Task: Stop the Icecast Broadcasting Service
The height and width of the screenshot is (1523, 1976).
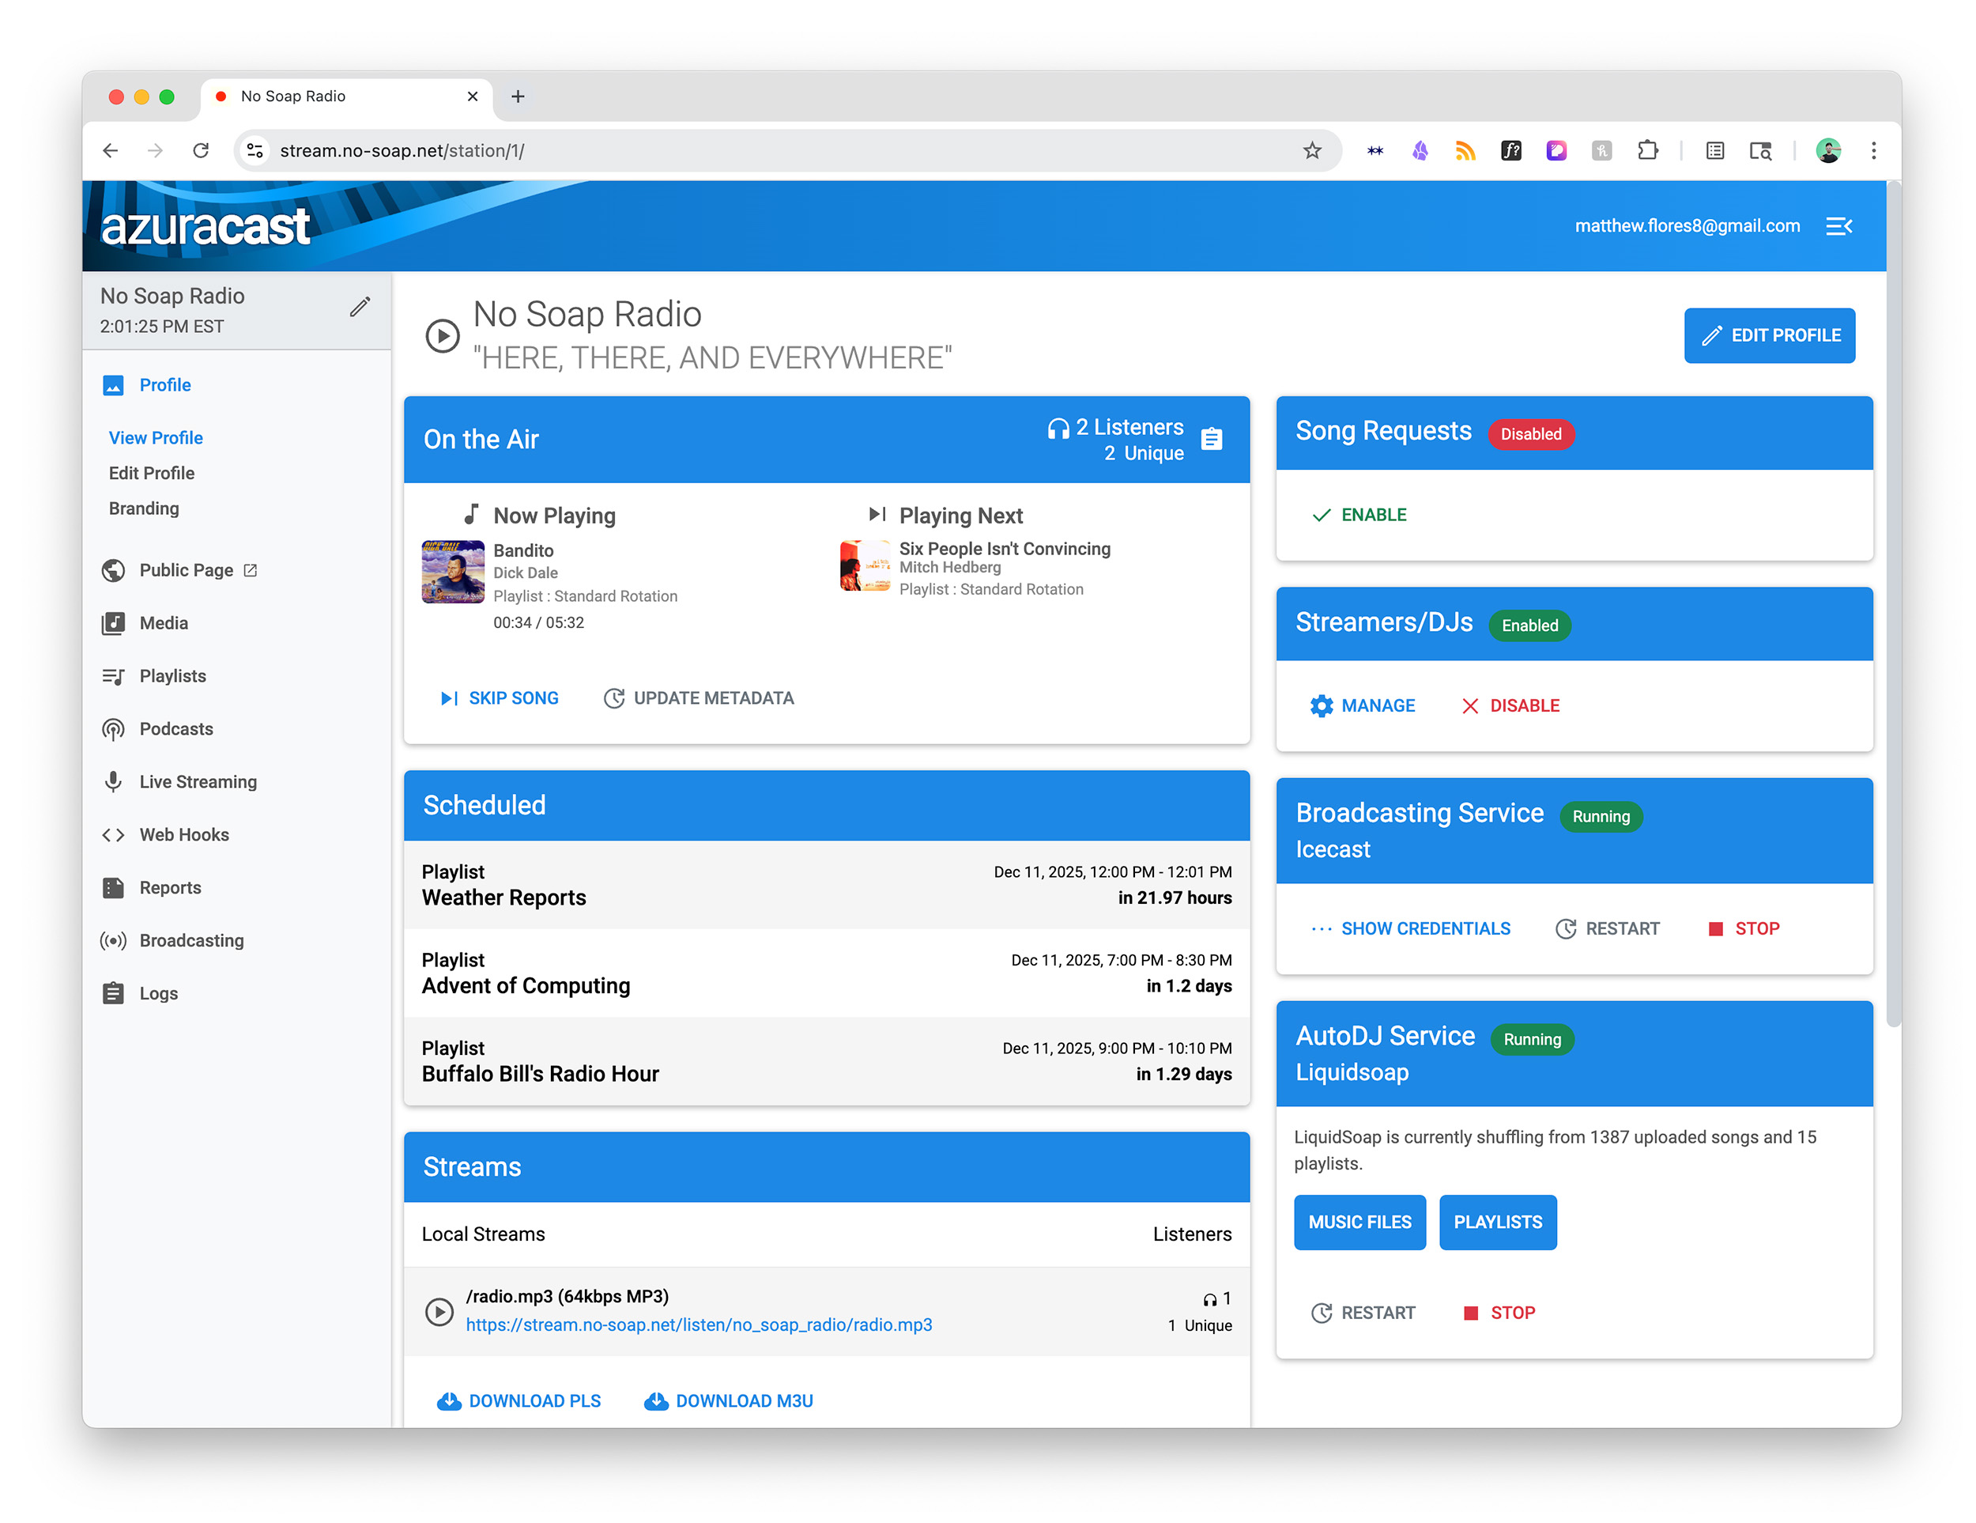Action: [x=1744, y=928]
